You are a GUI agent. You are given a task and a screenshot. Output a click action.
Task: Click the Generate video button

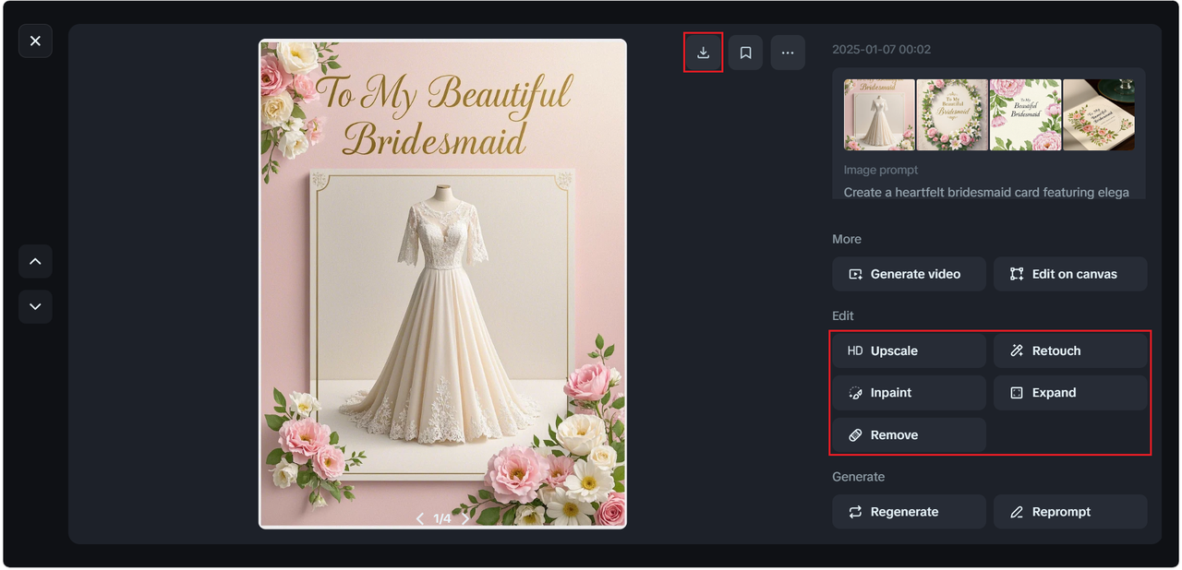coord(909,274)
